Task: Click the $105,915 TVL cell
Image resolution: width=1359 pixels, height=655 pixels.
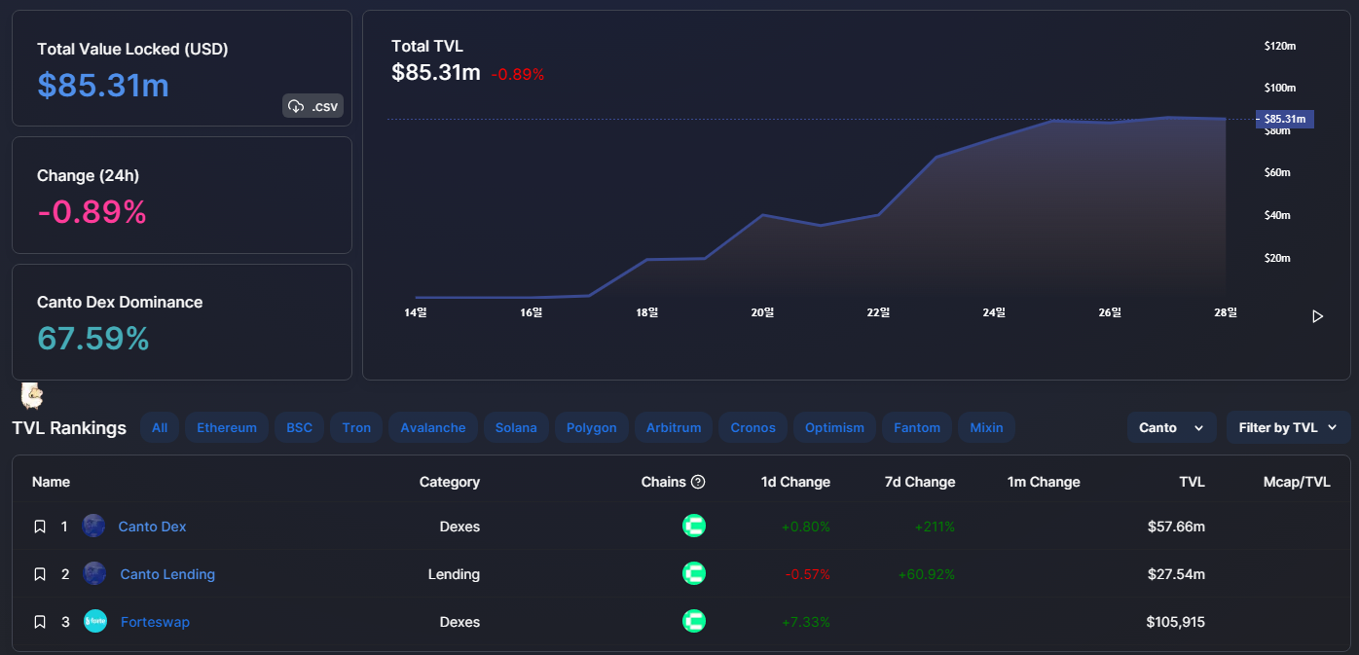Action: pos(1176,622)
